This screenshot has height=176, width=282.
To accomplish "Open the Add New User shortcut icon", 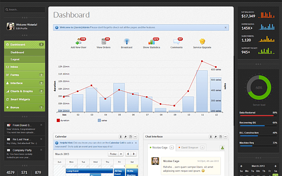I will point(78,41).
